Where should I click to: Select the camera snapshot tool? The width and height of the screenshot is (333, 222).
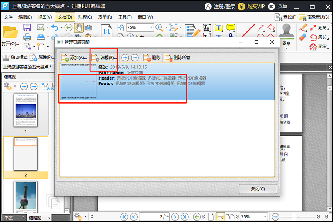click(88, 28)
